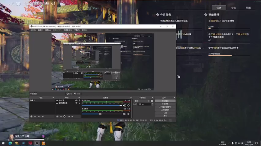Image resolution: width=261 pixels, height=146 pixels.
Task: Open the red taskbar application icon
Action: coord(30,143)
